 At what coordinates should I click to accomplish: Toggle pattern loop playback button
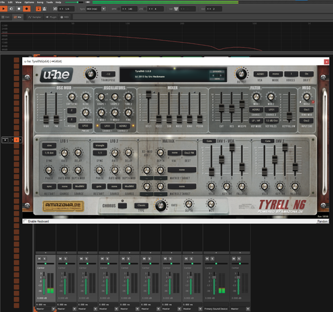11,9
